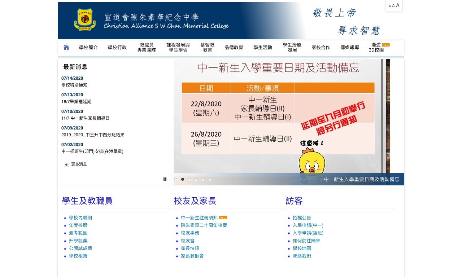Select the last slideshow indicator dot

tap(210, 179)
